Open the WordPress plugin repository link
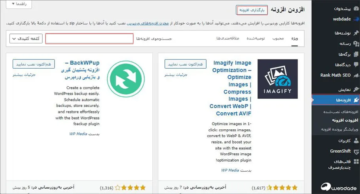Image resolution: width=360 pixels, height=194 pixels. 148,23
